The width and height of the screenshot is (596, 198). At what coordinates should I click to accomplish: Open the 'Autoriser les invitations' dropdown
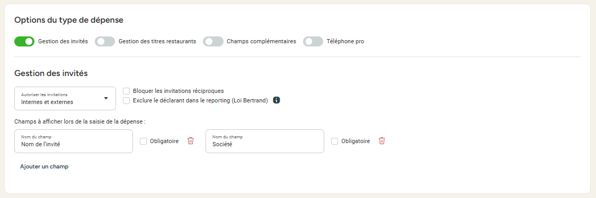point(65,98)
